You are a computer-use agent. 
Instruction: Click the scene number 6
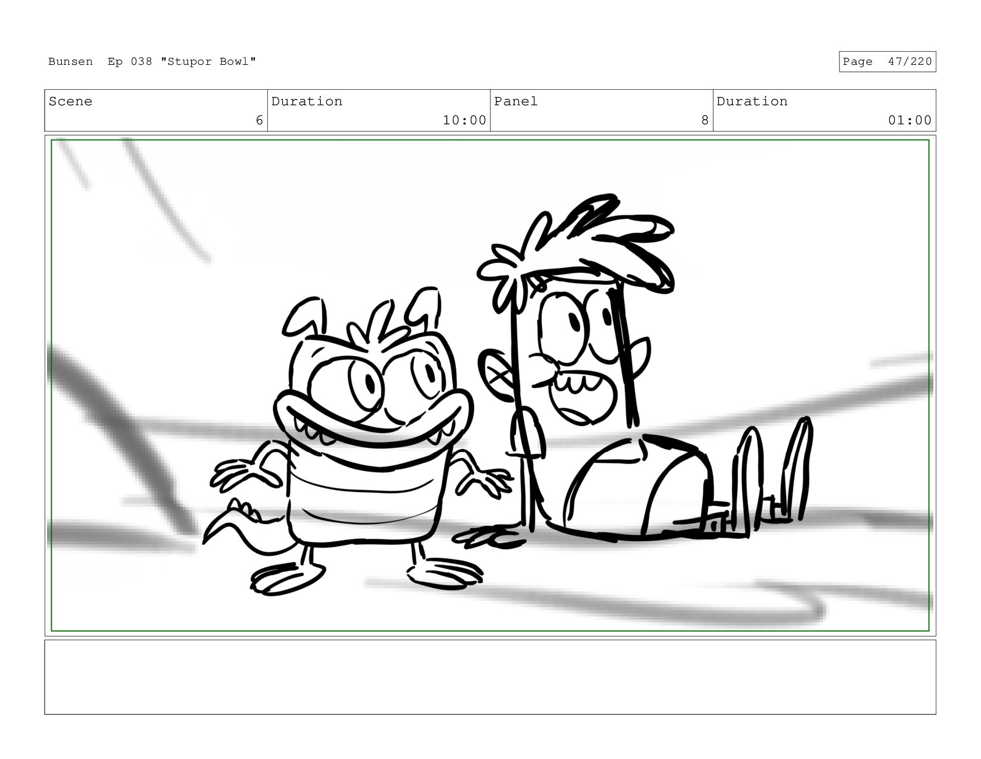point(259,120)
